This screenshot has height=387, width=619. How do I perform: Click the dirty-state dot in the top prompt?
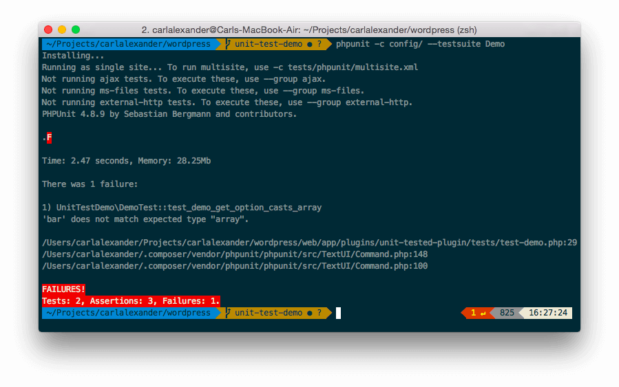[310, 45]
